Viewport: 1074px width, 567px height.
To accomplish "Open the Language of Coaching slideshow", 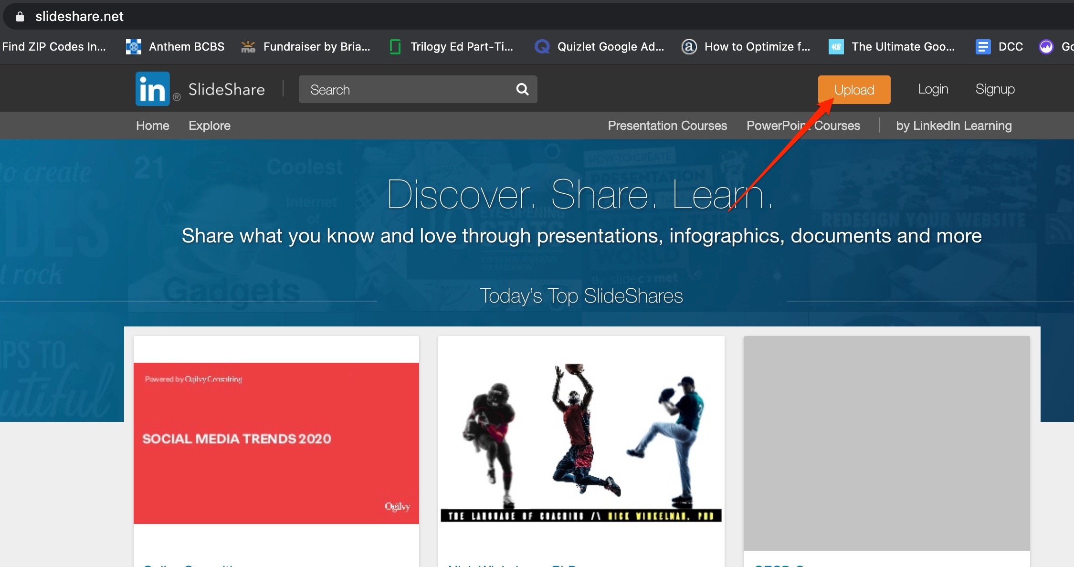I will point(581,443).
